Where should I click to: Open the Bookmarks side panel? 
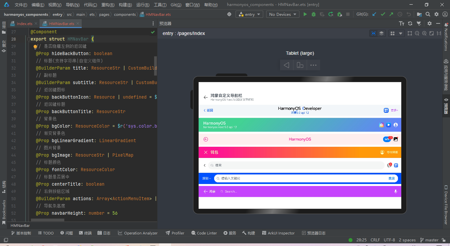coord(4,212)
